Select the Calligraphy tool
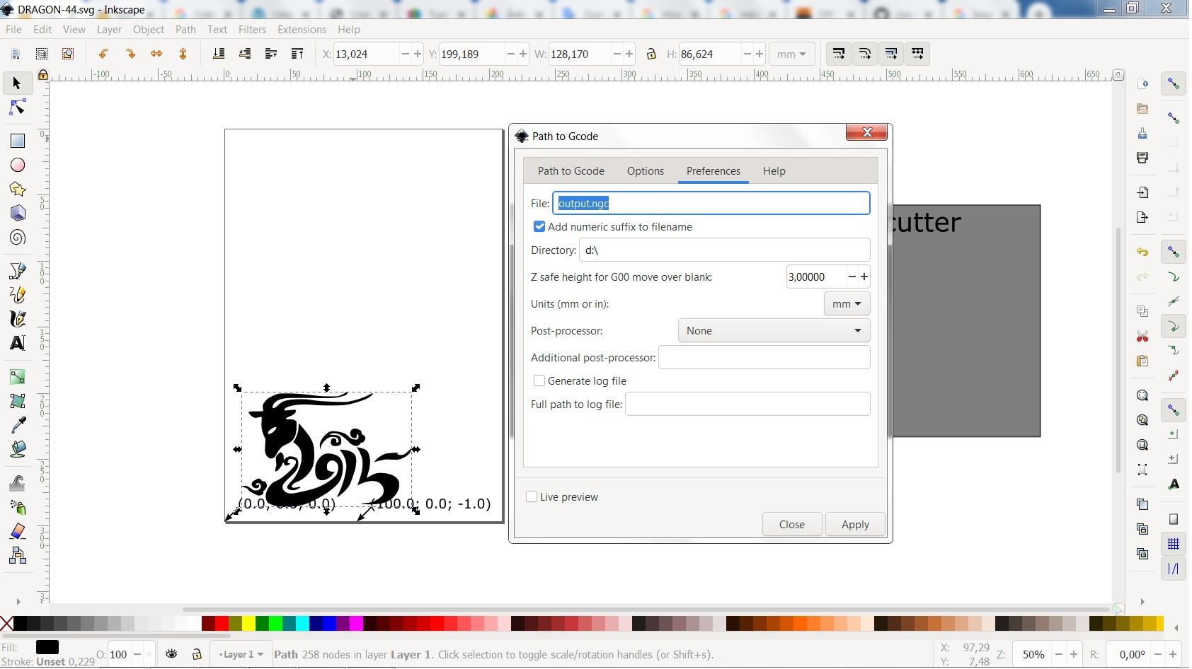1192x669 pixels. pos(18,319)
